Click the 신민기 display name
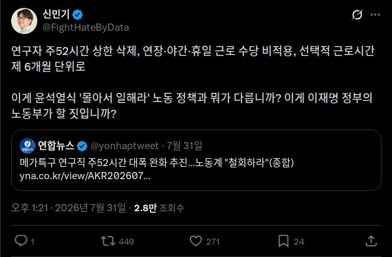Screen dimensions: 392x257 pyautogui.click(x=56, y=14)
